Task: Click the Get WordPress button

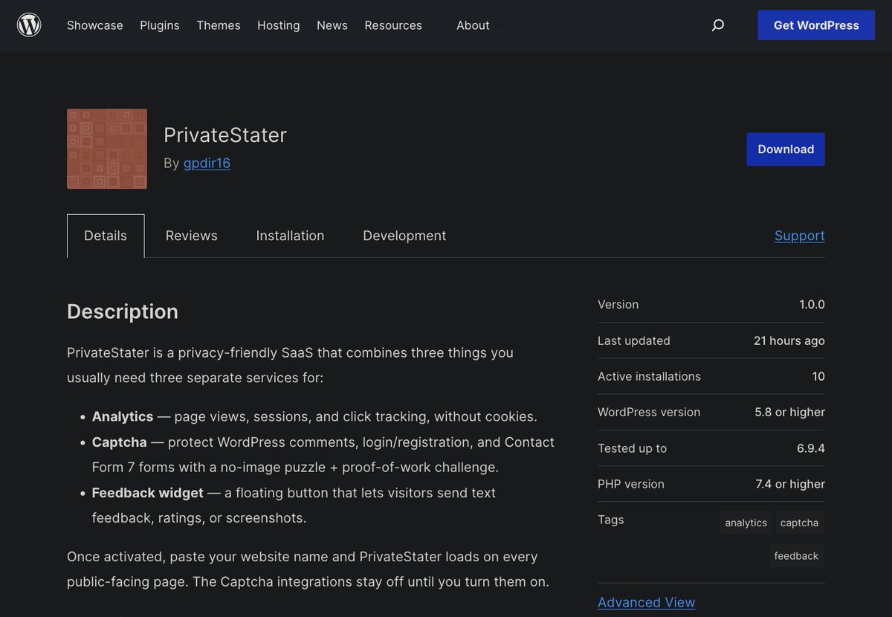Action: tap(816, 25)
